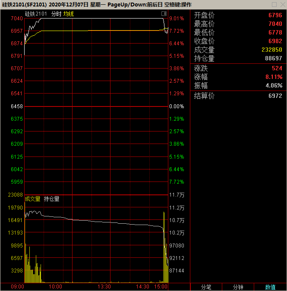Select the 开盘价 row in the quote panel
The width and height of the screenshot is (287, 291).
[x=238, y=16]
